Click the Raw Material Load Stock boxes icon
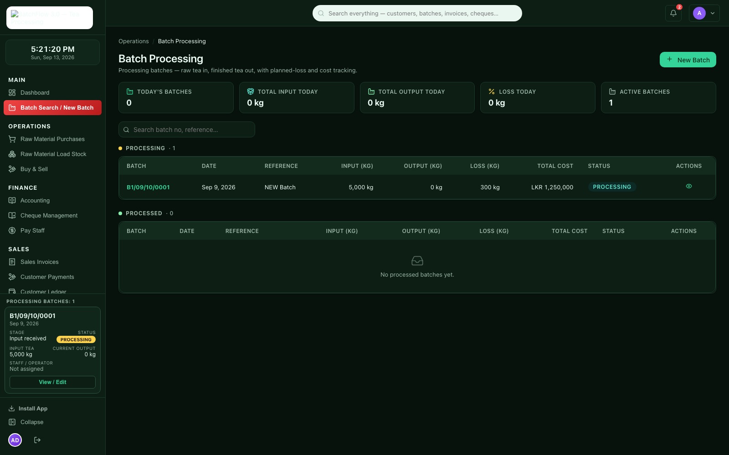The width and height of the screenshot is (729, 455). pos(12,154)
